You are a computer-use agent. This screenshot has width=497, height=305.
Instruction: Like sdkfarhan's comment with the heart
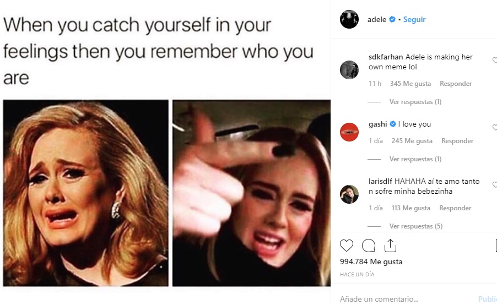(495, 60)
